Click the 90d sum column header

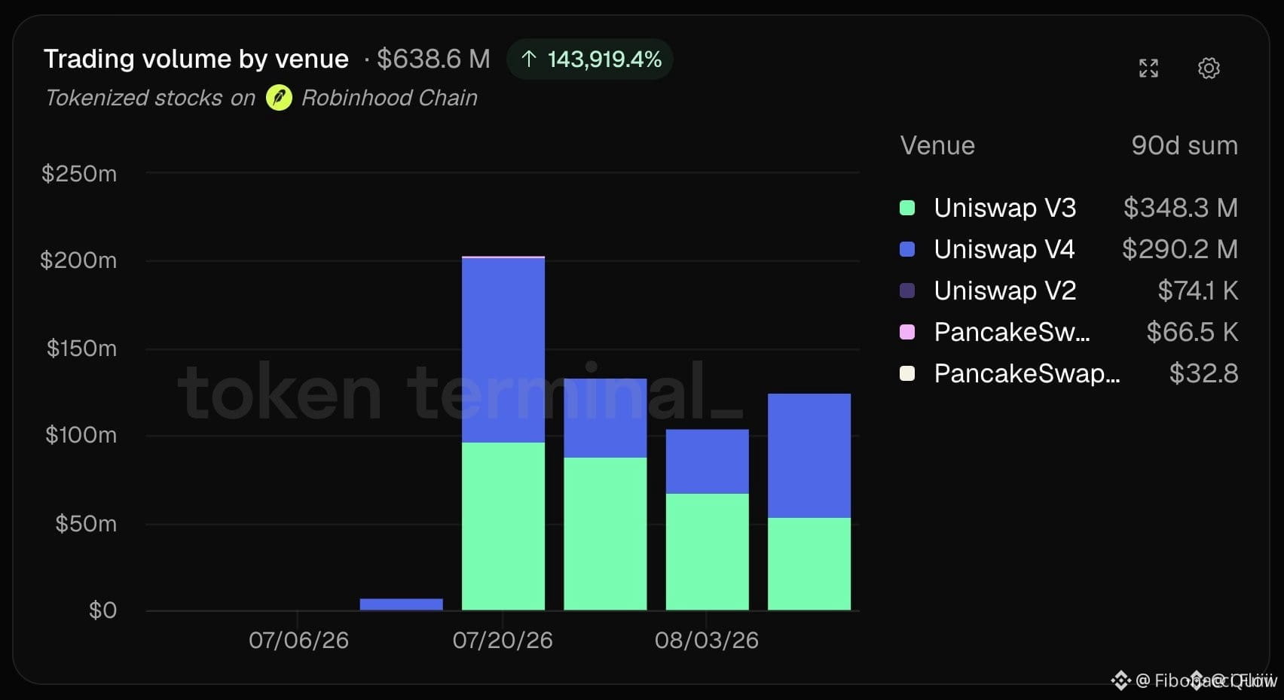pos(1185,145)
